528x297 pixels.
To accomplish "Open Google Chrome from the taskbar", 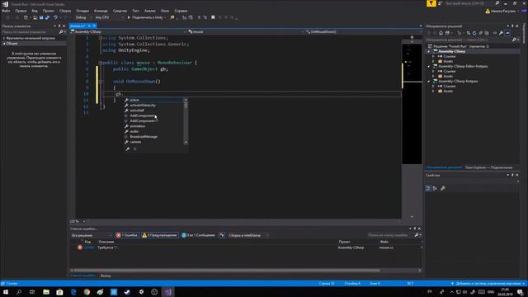I will tap(87, 292).
